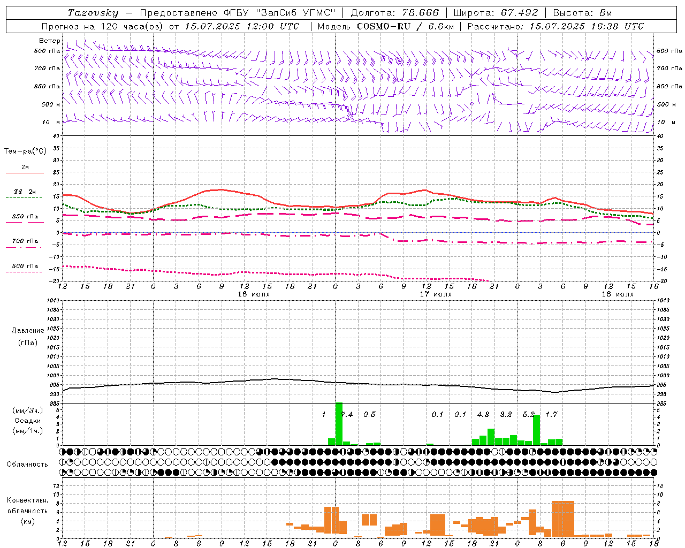
Task: Click the '500 м' wind level label on the left
Action: pyautogui.click(x=51, y=104)
